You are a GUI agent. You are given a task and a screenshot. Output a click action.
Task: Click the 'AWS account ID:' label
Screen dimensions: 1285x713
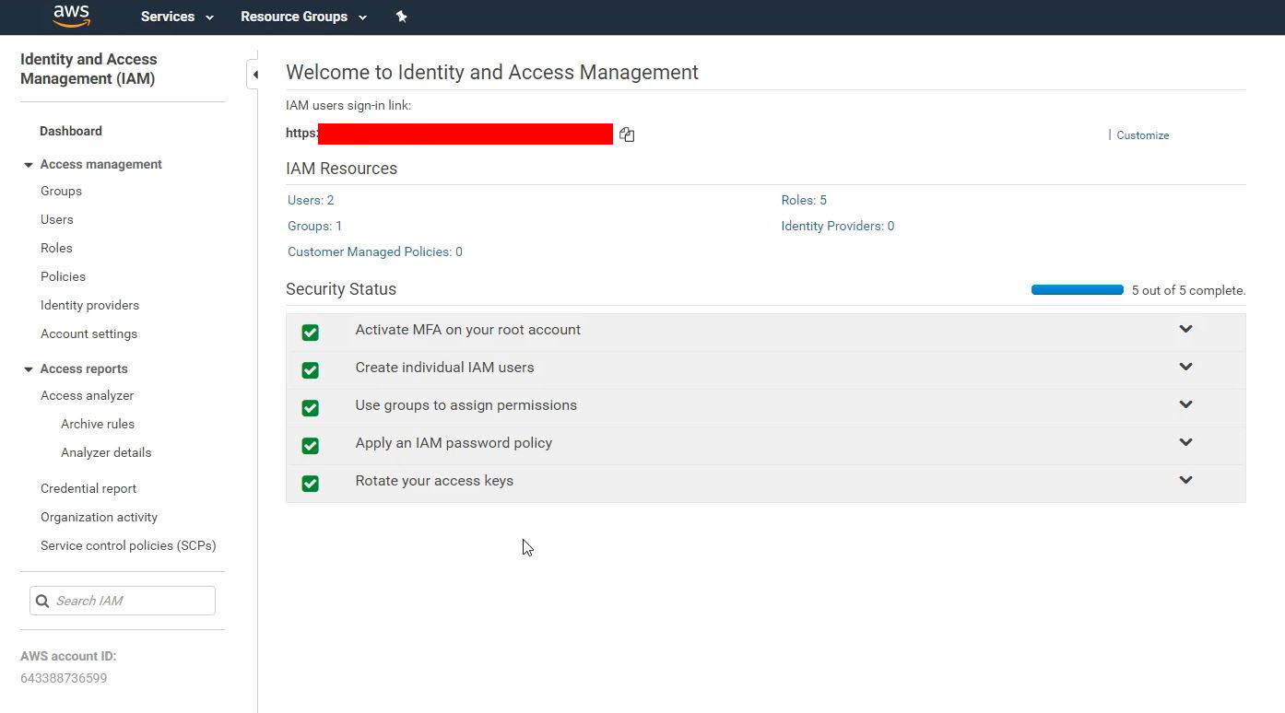pos(68,657)
